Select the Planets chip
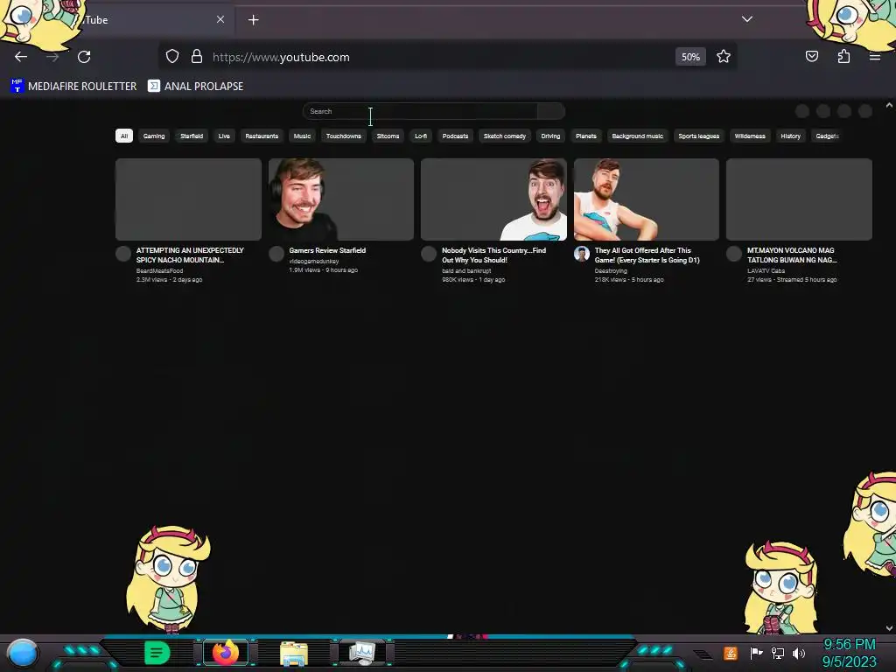Viewport: 896px width, 672px height. click(585, 136)
